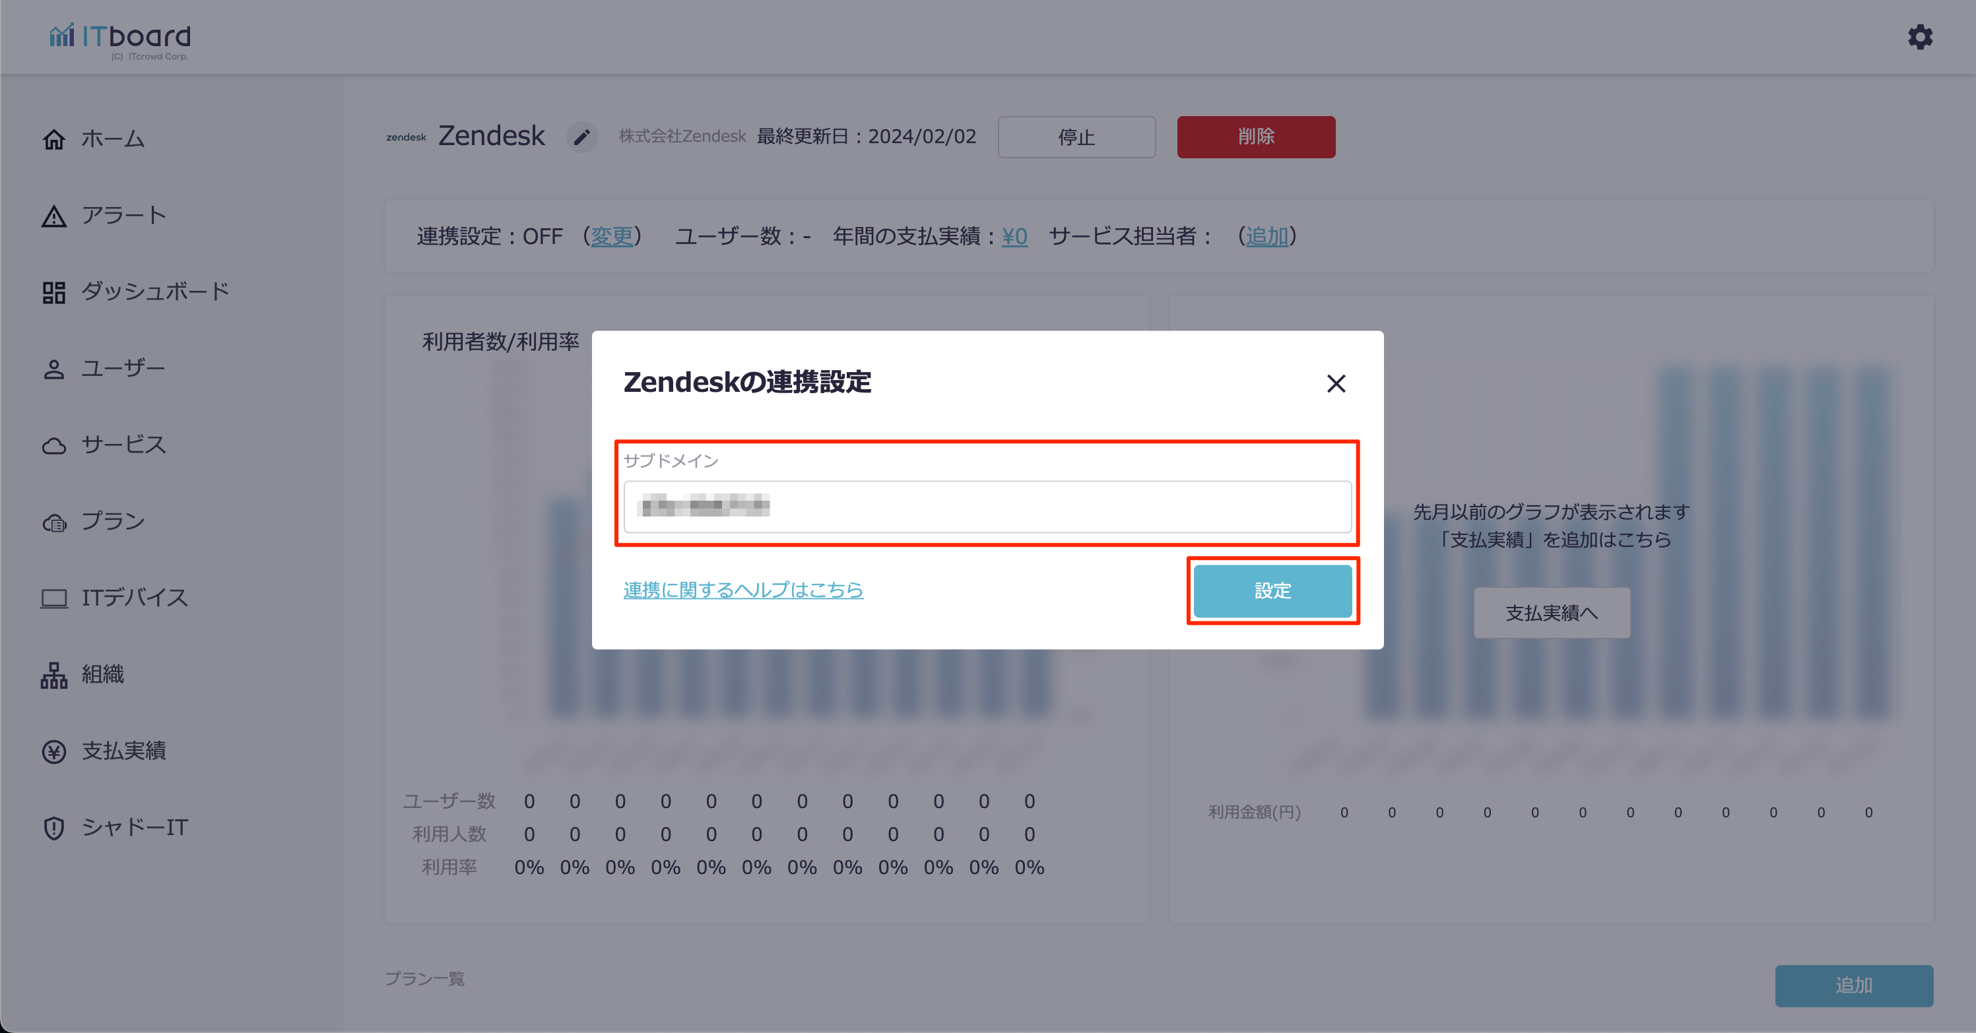Screen dimensions: 1976x1033
Task: Click the home icon in sidebar
Action: [53, 140]
